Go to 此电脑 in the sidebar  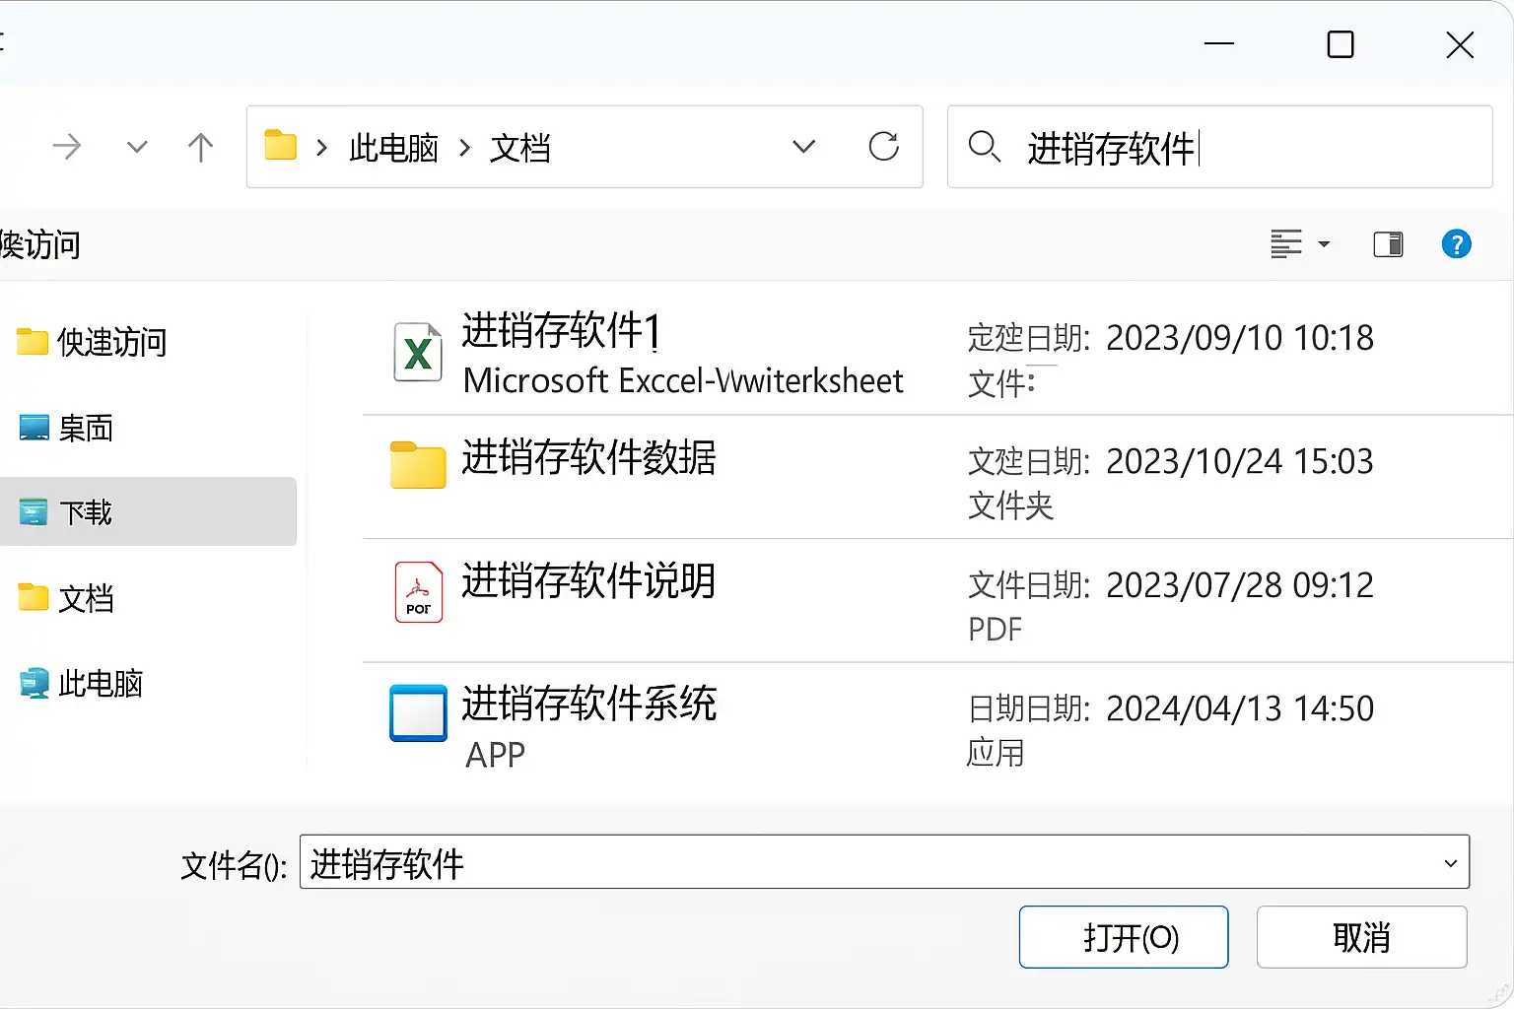click(x=100, y=683)
